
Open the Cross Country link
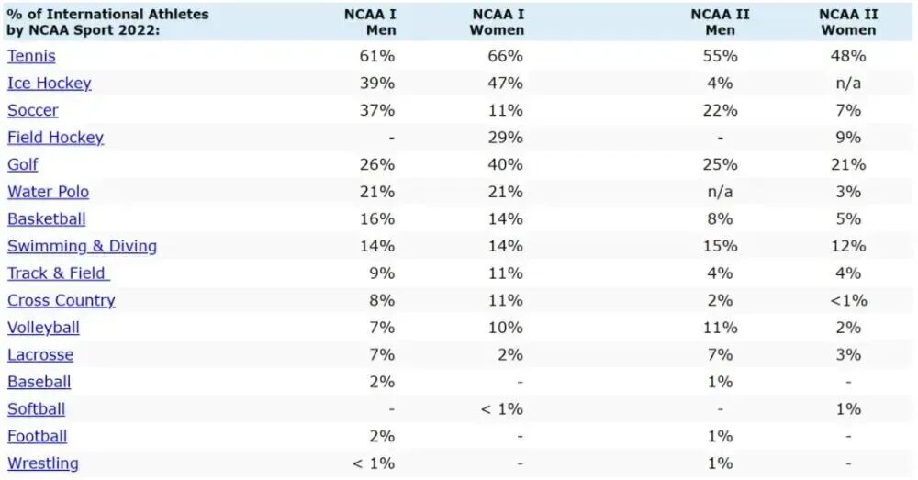[62, 300]
